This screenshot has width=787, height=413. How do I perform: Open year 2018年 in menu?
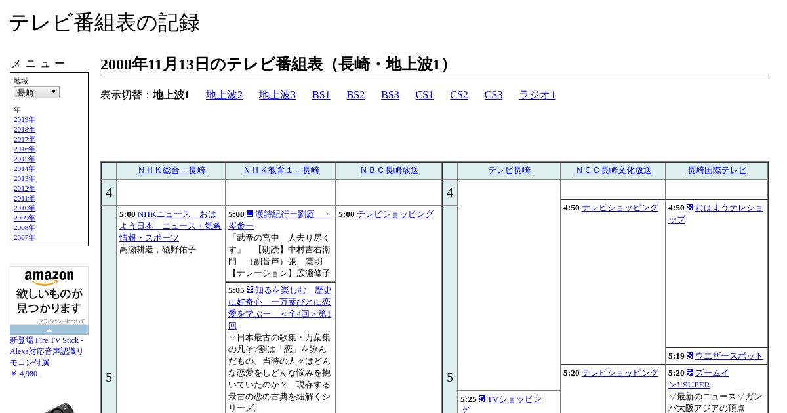click(24, 129)
